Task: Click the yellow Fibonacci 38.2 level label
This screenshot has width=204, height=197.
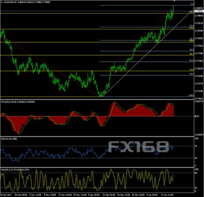Action: click(191, 54)
